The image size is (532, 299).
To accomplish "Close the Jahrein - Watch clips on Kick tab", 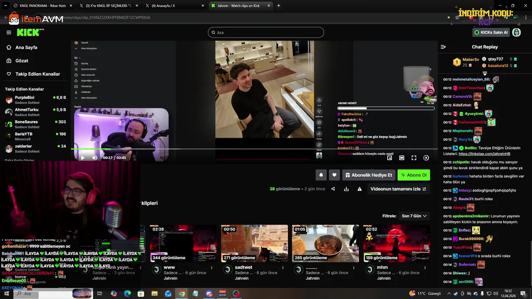I will tap(268, 5).
